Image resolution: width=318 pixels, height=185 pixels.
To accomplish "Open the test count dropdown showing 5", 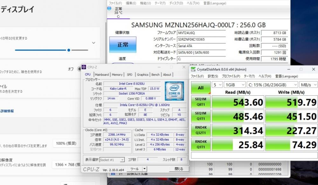I will [217, 85].
